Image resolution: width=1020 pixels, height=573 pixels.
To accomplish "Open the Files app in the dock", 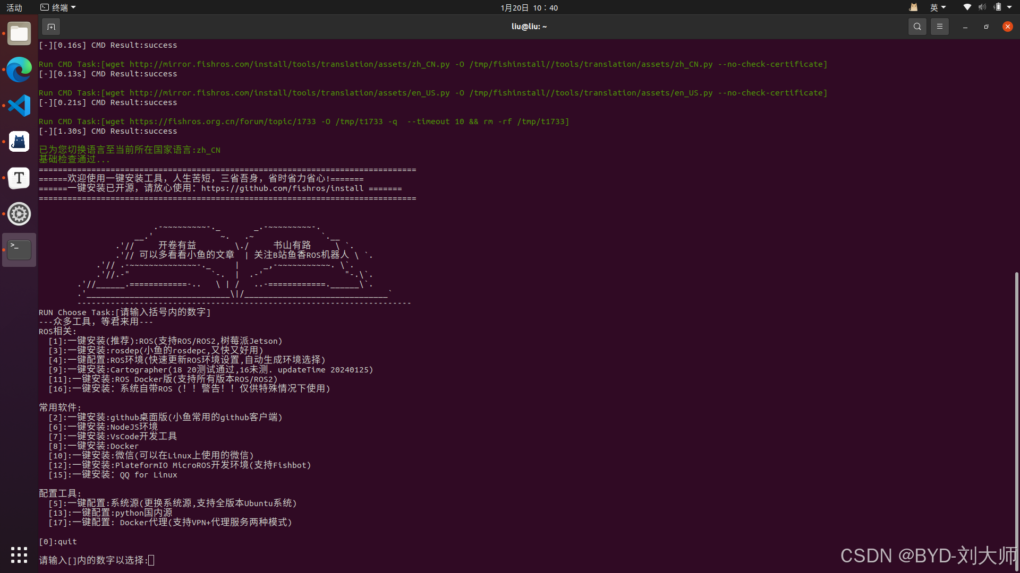I will pos(19,34).
